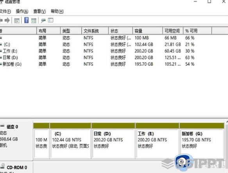Open the 帮助(H) menu
This screenshot has height=173, width=228.
point(57,11)
